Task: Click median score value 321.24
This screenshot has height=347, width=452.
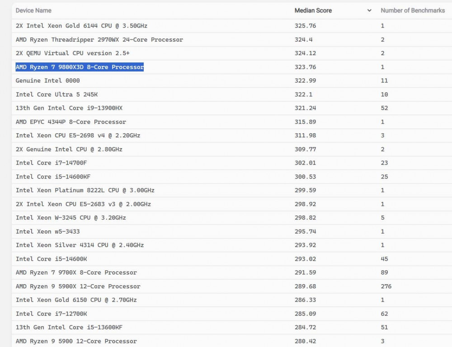Action: click(305, 108)
